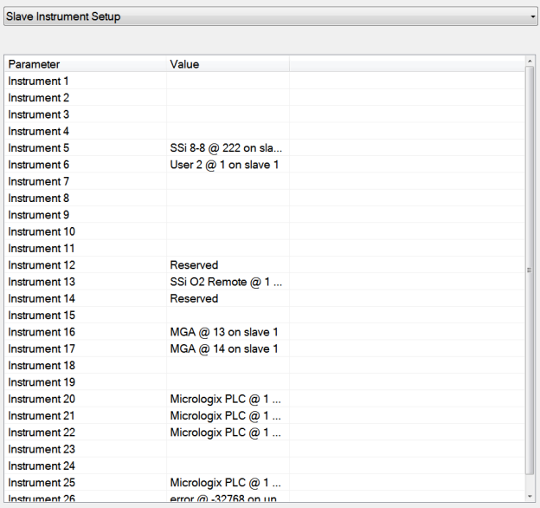The image size is (540, 508).
Task: Select the Instrument 12 Reserved value
Action: (195, 265)
